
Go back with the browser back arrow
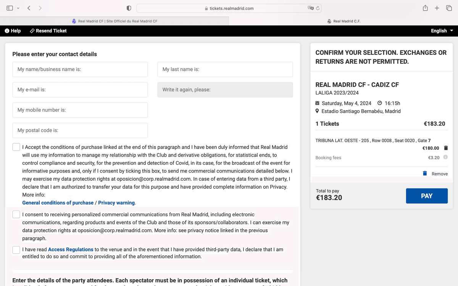(x=29, y=8)
